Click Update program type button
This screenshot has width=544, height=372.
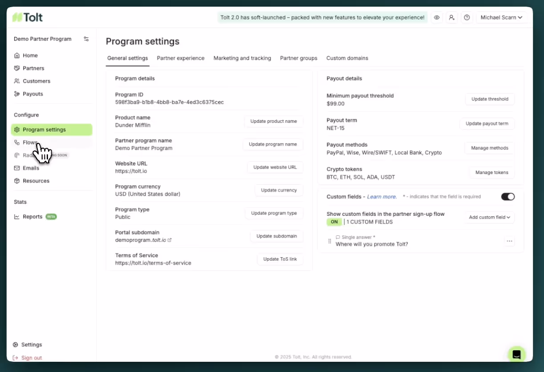(274, 213)
